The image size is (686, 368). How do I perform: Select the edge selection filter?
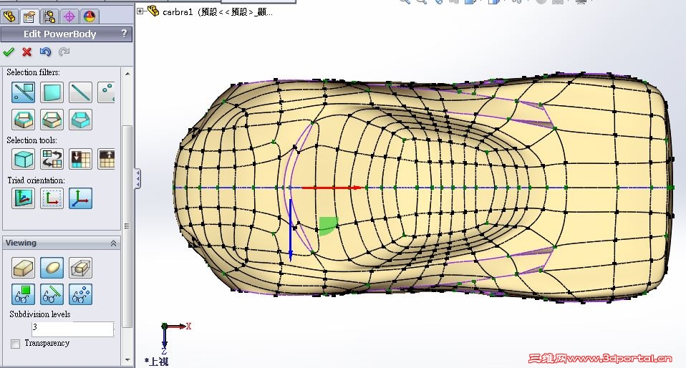point(80,92)
